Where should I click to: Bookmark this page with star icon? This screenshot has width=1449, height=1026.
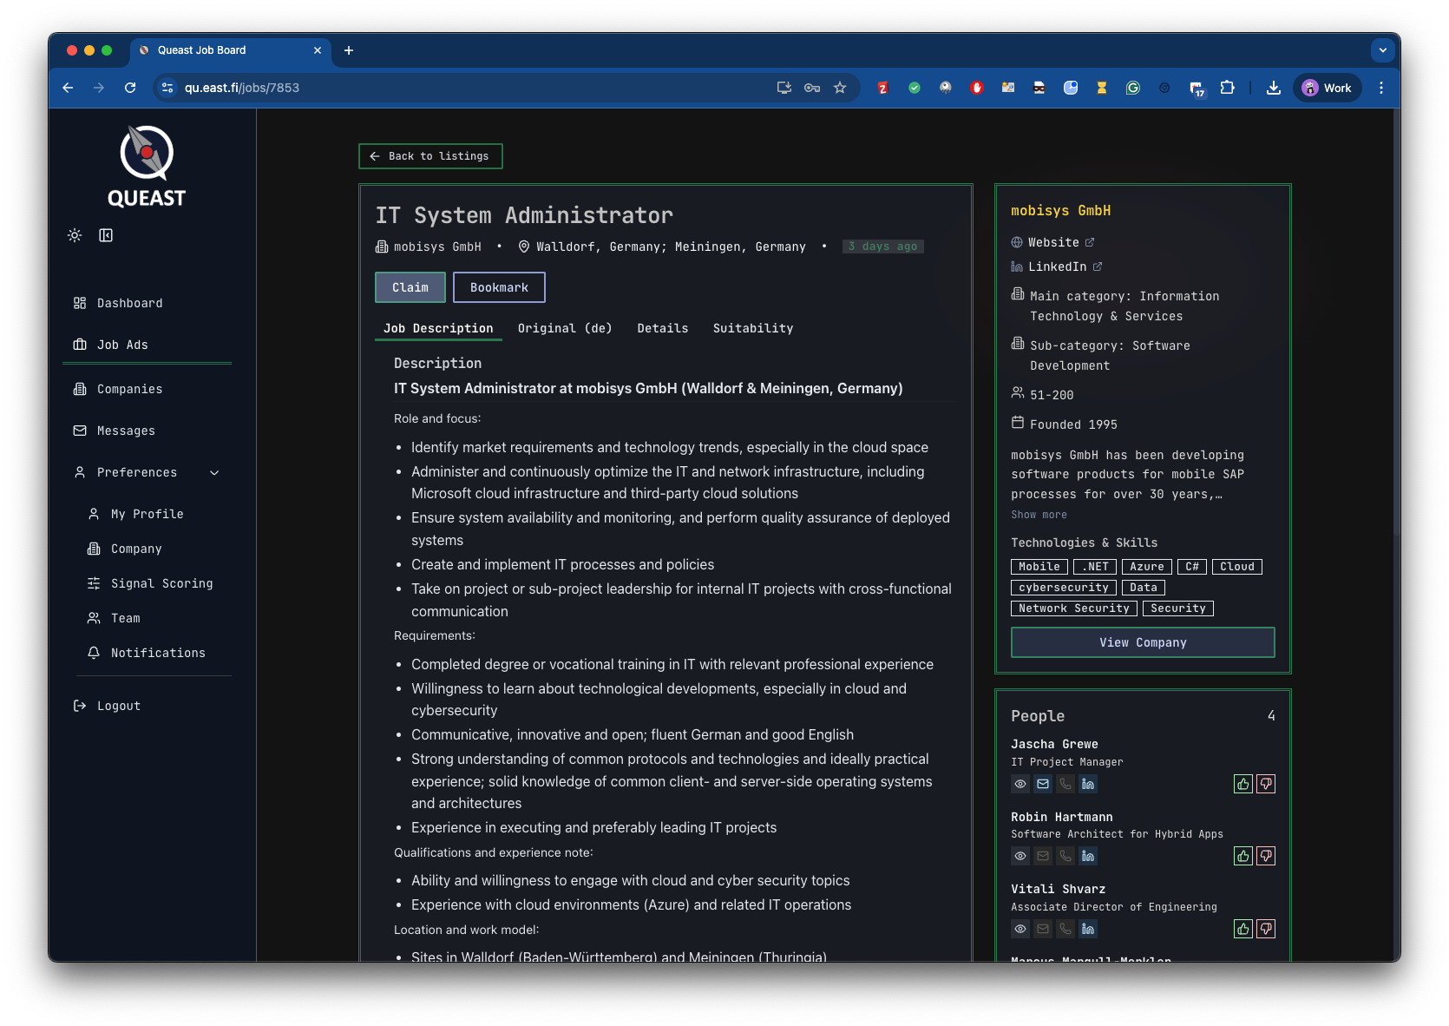[x=840, y=88]
